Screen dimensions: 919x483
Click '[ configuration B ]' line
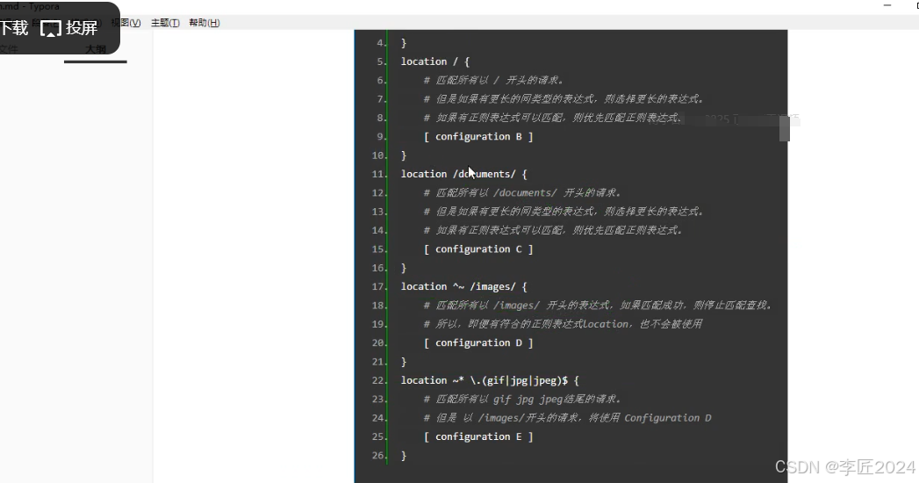tap(478, 137)
